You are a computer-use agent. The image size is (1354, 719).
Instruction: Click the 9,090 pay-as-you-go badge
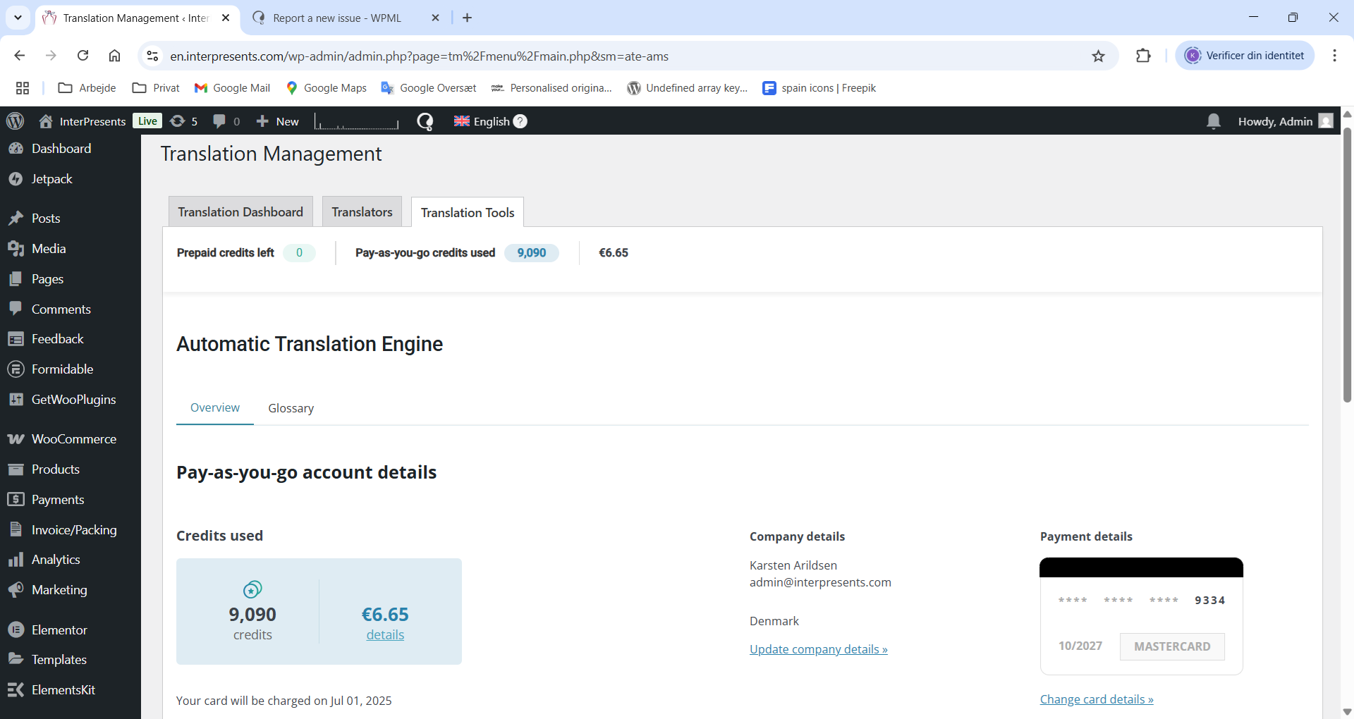[x=532, y=253]
